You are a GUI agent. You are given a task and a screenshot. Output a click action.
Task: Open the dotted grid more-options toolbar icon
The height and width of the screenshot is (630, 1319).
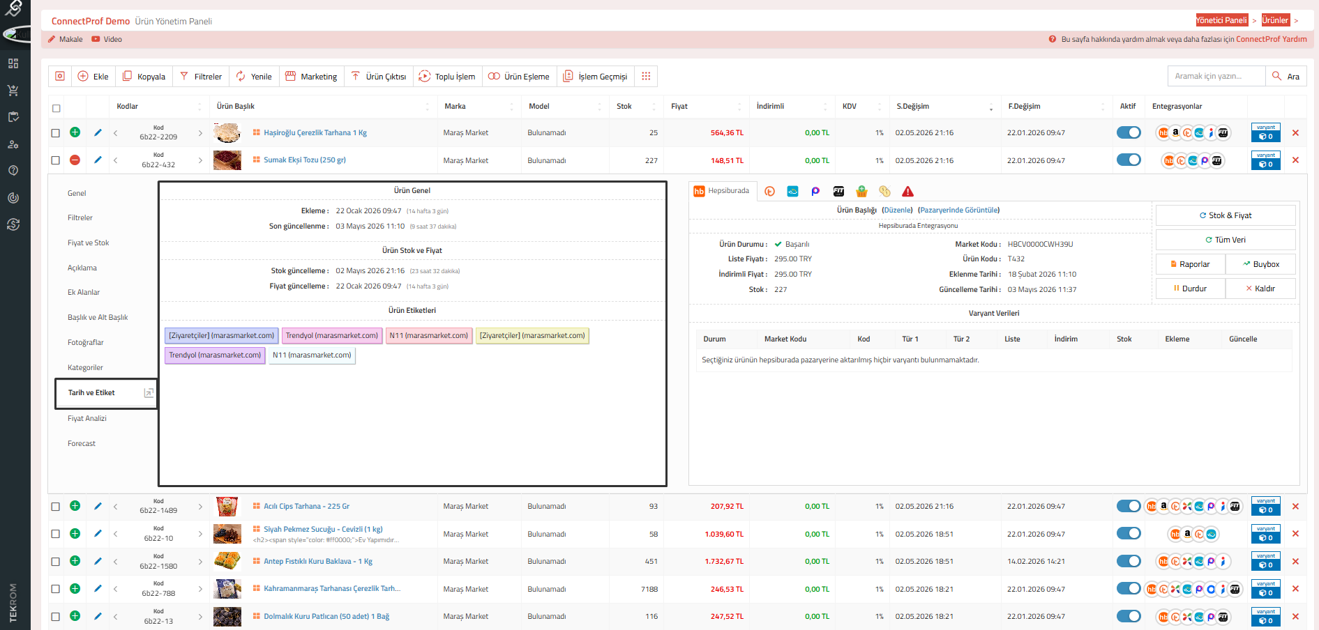tap(646, 76)
